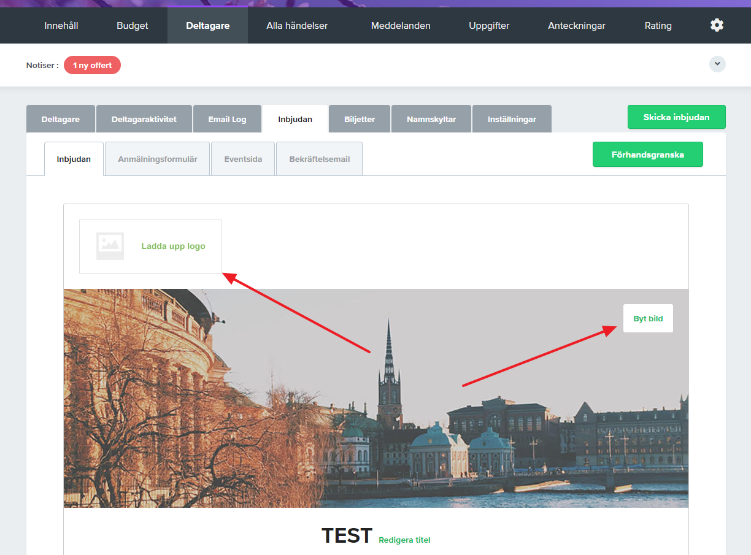Open the Rating section
Viewport: 751px width, 555px height.
coord(658,26)
